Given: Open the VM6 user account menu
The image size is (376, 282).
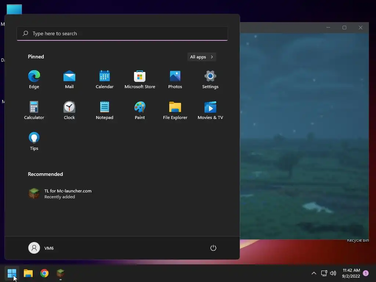Looking at the screenshot, I should pos(41,248).
